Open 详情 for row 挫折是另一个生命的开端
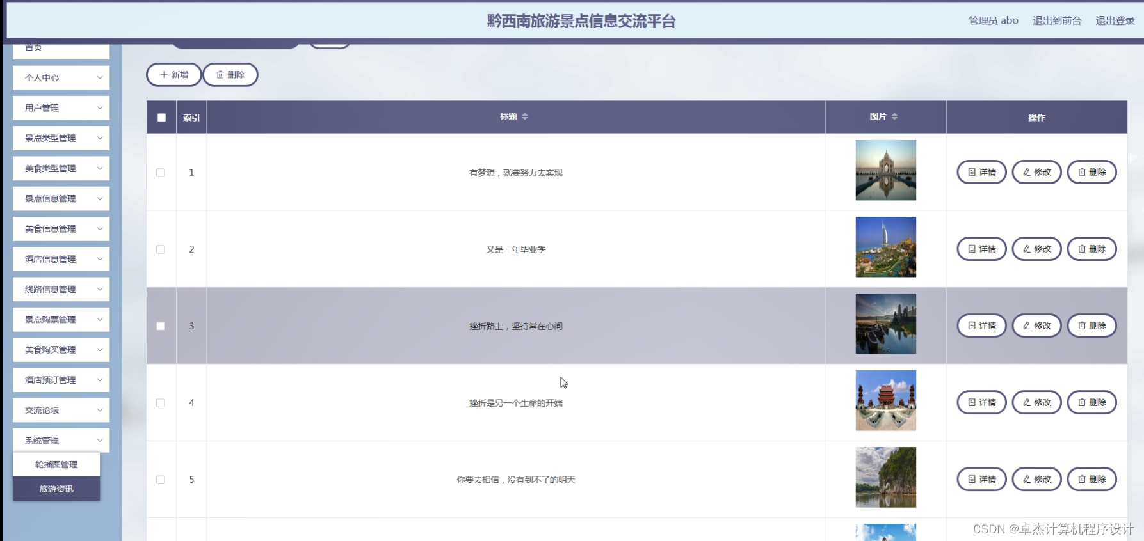Screen dimensions: 1144x541 [981, 402]
